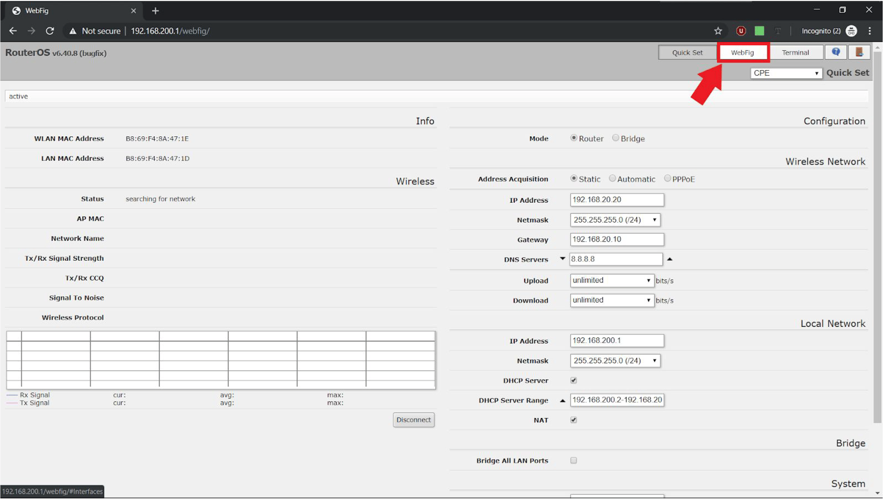
Task: Toggle the DHCP Server checkbox
Action: coord(573,380)
